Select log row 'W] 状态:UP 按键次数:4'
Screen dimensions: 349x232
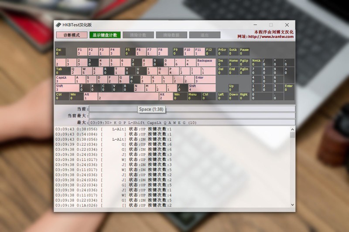point(113,195)
